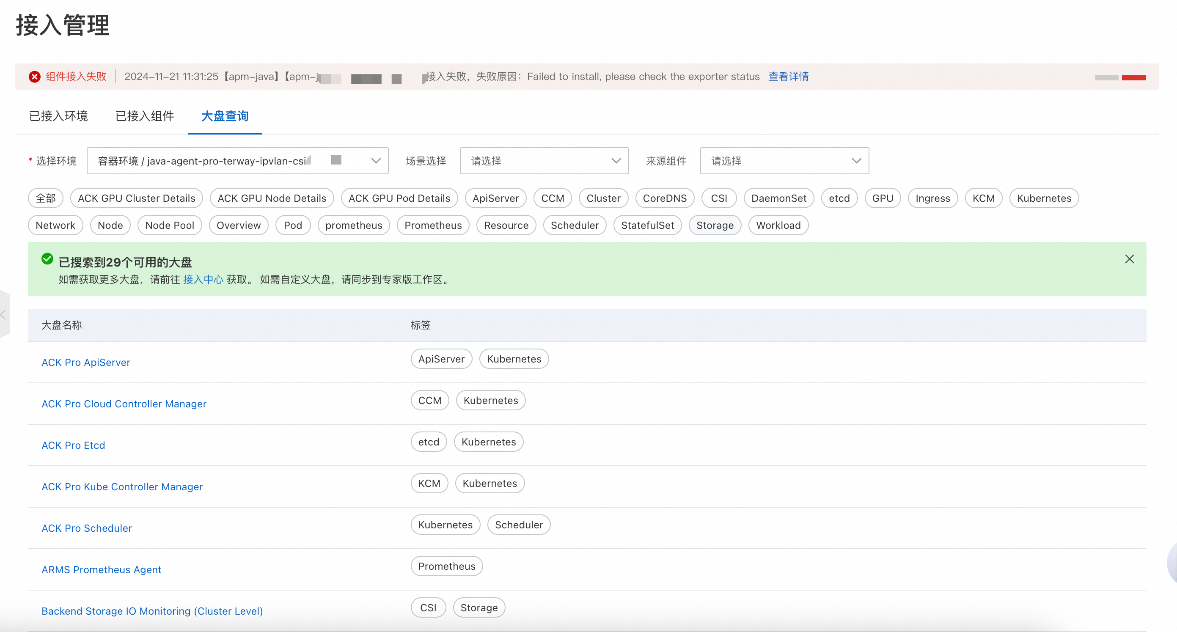Click the red error icon in alert
1177x632 pixels.
pyautogui.click(x=35, y=77)
